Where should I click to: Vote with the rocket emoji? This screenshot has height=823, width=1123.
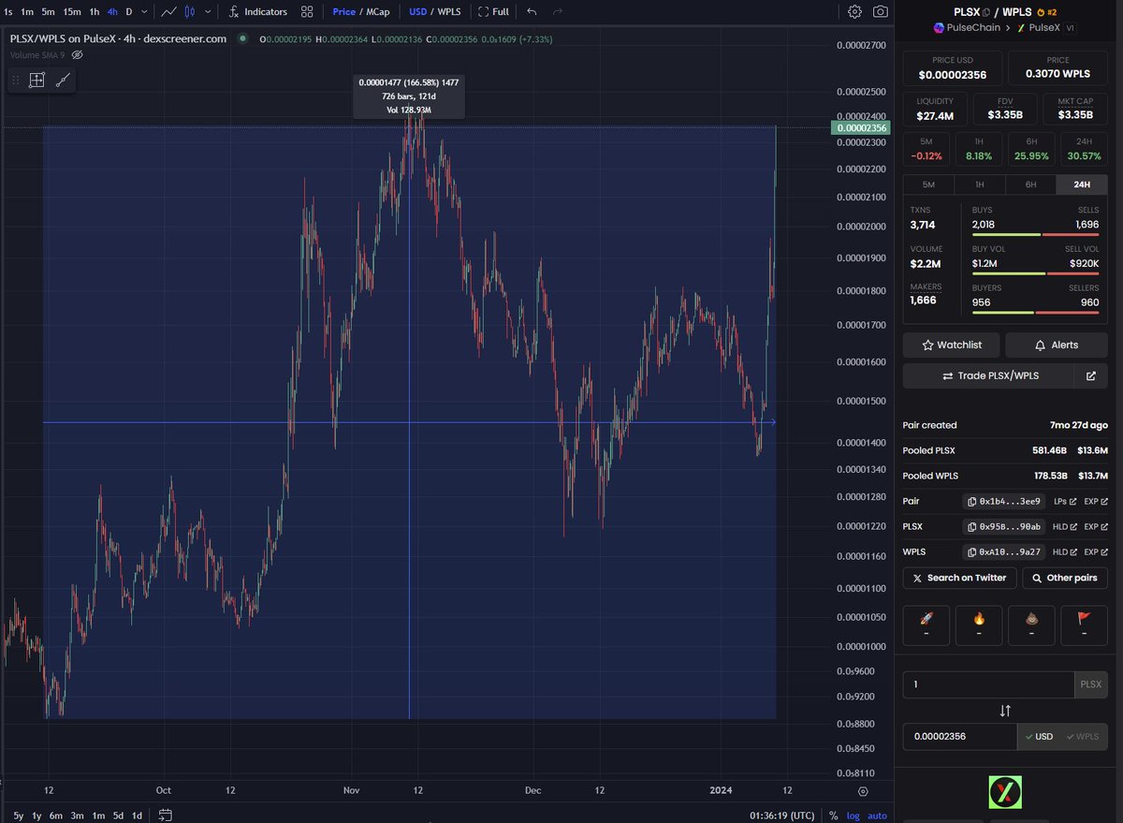926,625
